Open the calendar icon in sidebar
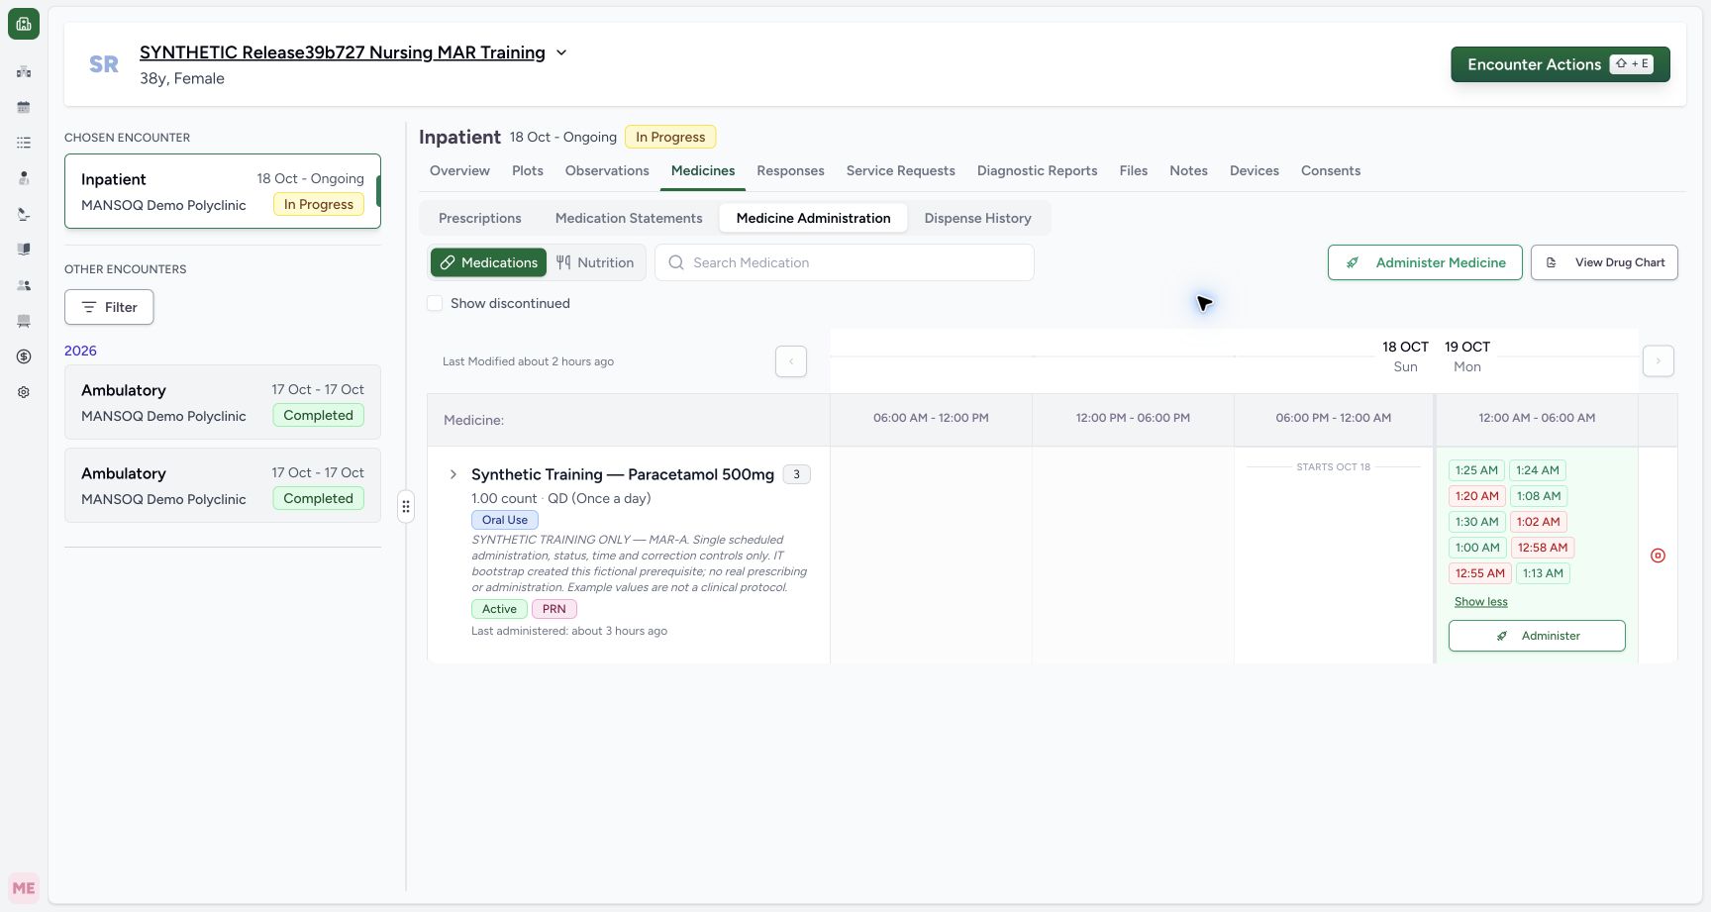This screenshot has width=1711, height=912. click(24, 107)
